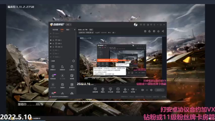
Task: Select 文本 2 layer row
Action: 62,44
